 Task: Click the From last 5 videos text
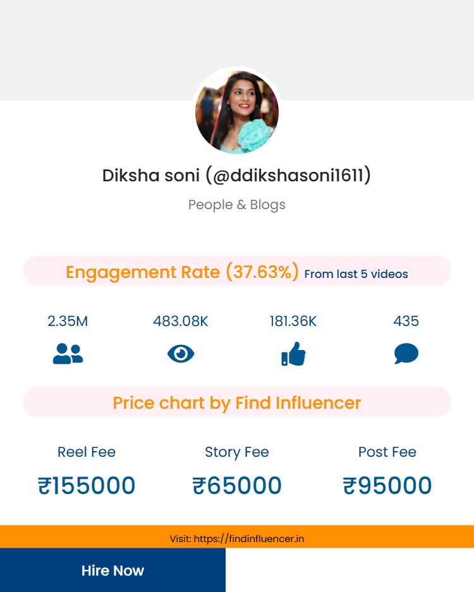(x=356, y=274)
